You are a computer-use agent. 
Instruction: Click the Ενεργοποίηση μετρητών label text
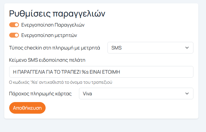49,35
